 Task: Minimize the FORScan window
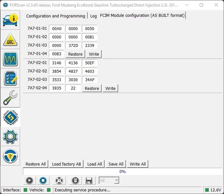pyautogui.click(x=187, y=5)
